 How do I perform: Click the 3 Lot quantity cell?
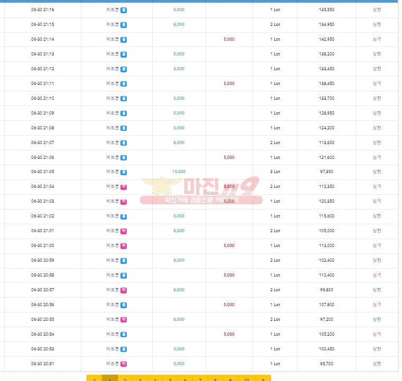[275, 172]
